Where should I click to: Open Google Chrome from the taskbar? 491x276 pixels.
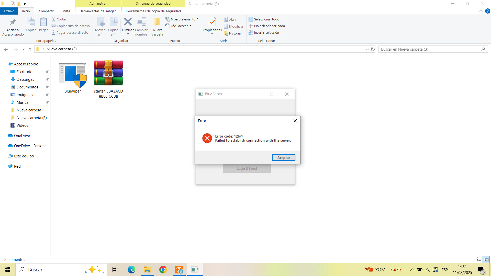(x=163, y=270)
